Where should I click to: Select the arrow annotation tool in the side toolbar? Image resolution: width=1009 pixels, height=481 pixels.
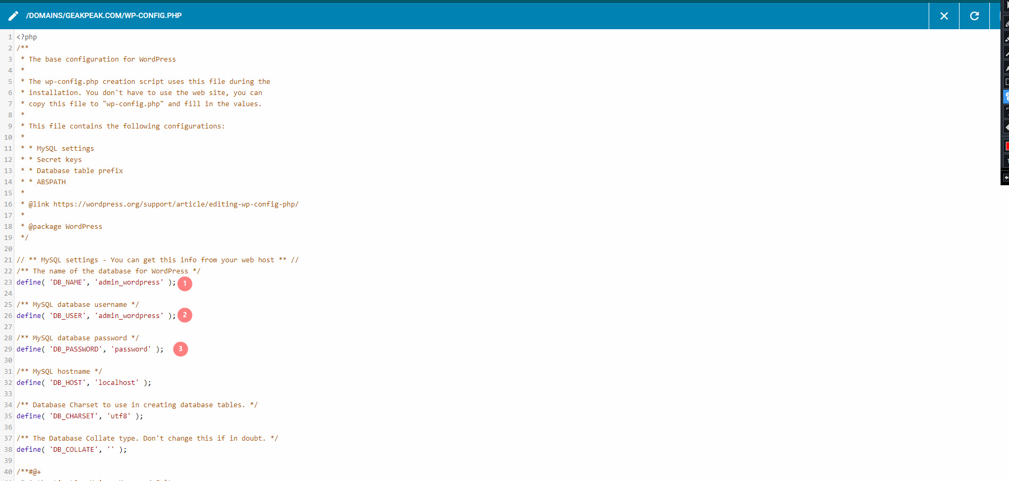click(x=1006, y=68)
